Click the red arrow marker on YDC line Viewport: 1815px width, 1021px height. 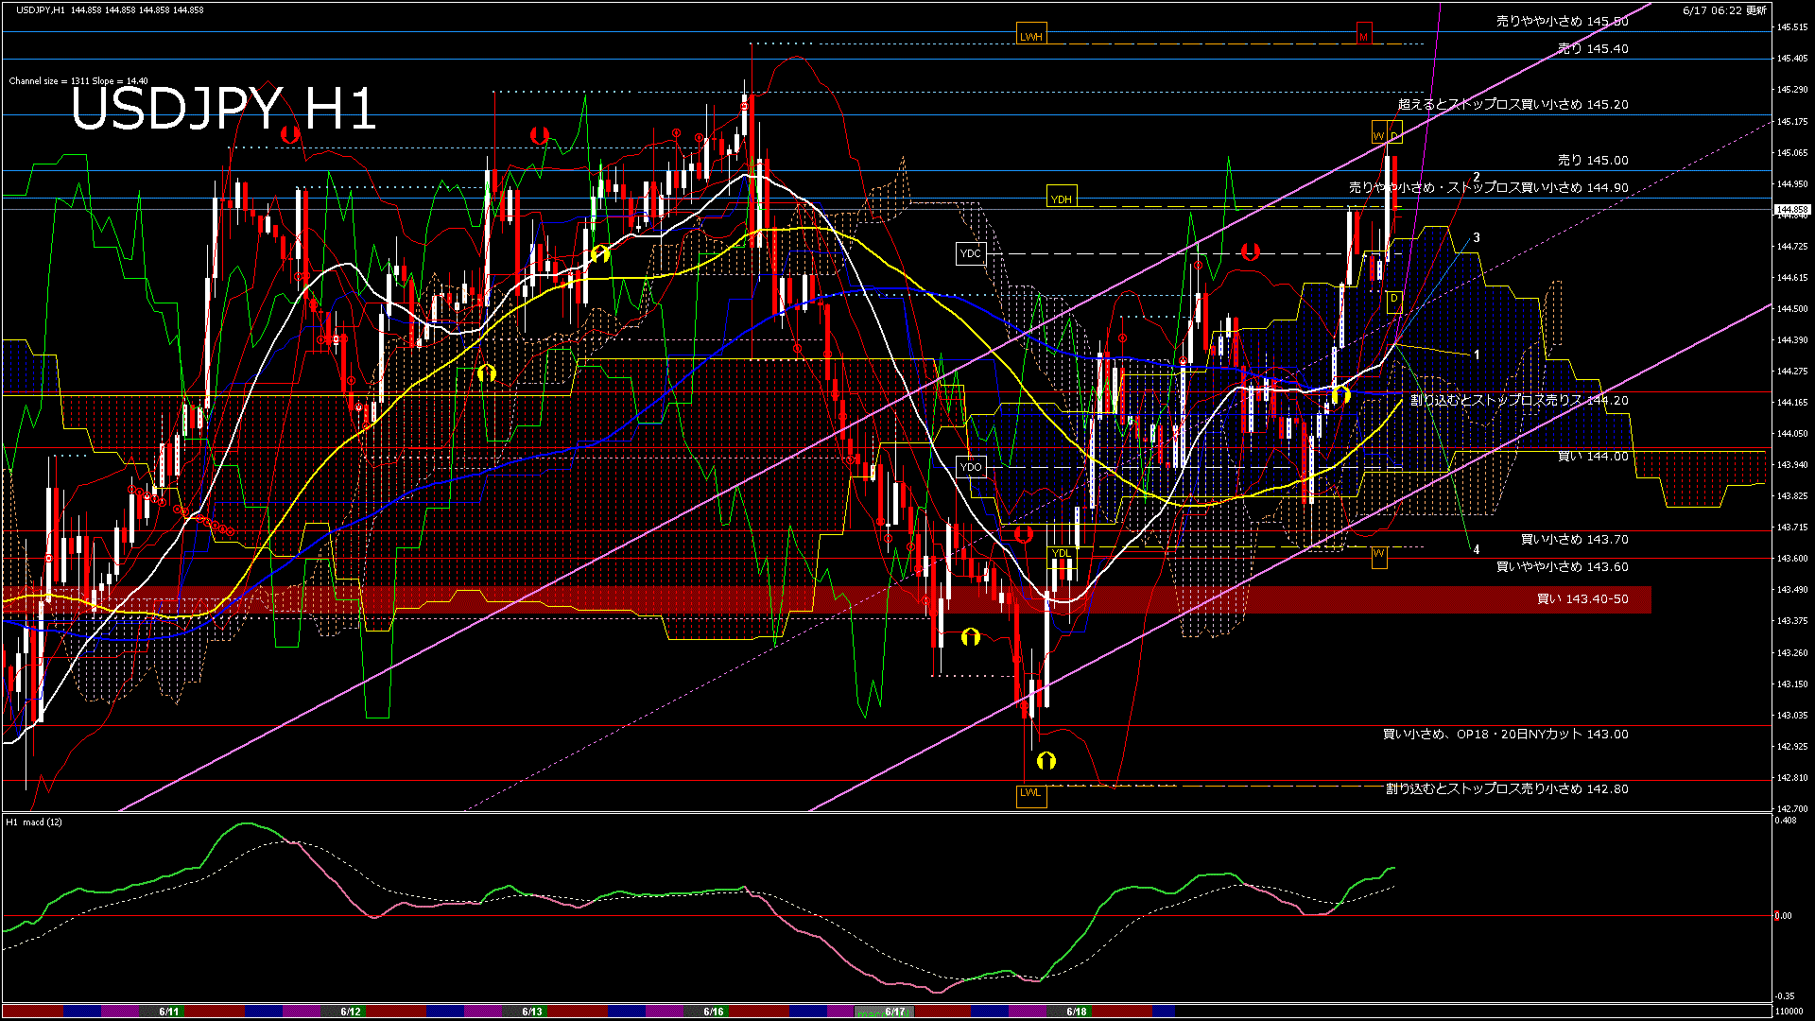[x=1250, y=251]
